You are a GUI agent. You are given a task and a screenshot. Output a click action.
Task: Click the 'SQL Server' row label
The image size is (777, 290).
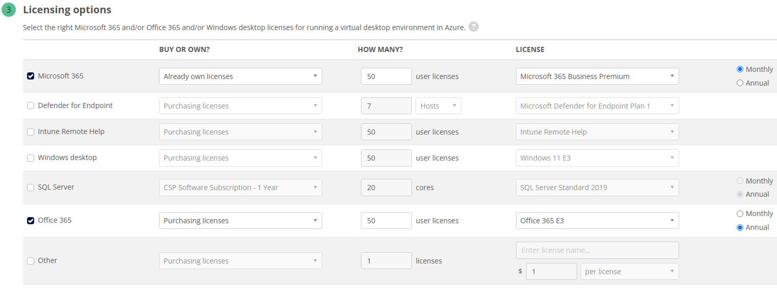56,187
